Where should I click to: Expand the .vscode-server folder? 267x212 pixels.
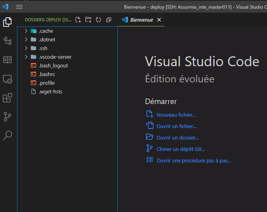tap(55, 57)
